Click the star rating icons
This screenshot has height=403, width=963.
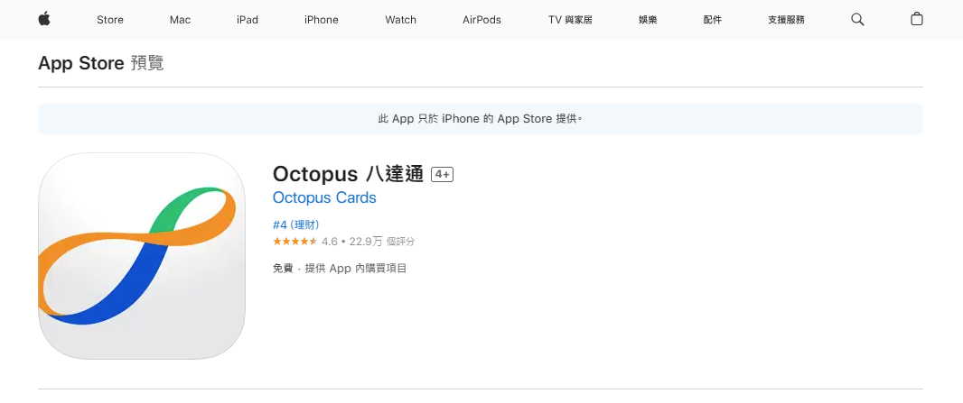point(295,242)
